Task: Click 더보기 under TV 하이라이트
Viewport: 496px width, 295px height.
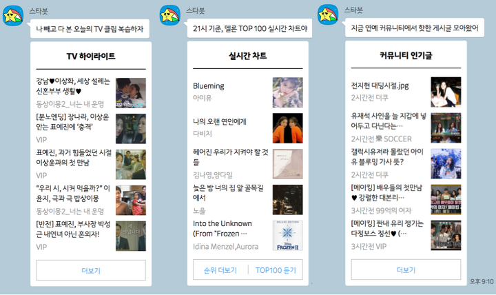Action: pos(91,270)
